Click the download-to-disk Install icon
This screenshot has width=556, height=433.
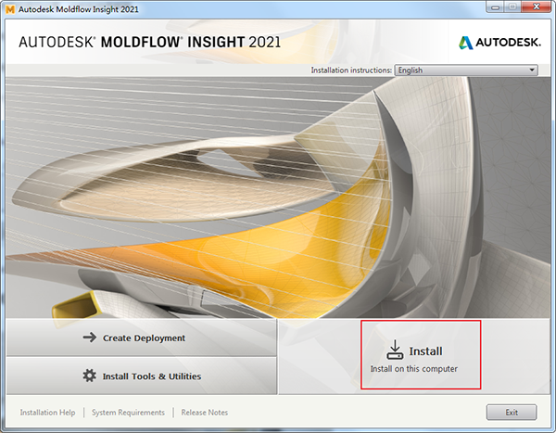(395, 350)
